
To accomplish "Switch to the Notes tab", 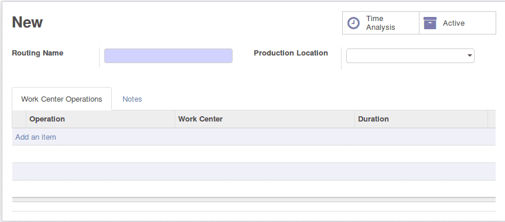I will click(132, 99).
